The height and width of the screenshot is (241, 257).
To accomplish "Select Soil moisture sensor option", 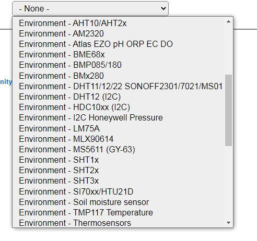I will tap(118, 202).
